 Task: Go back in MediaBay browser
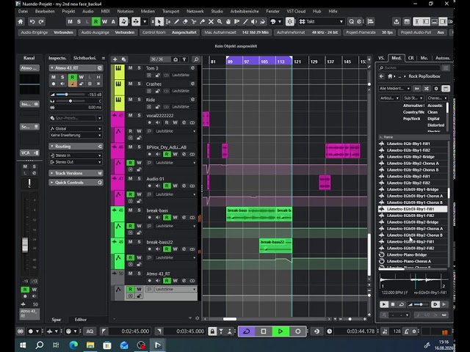pos(381,76)
